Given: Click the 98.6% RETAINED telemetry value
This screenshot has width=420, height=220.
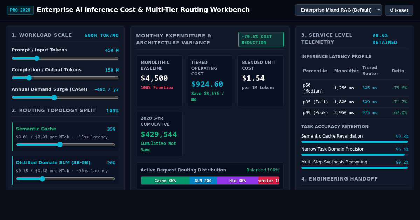Looking at the screenshot, I should [x=385, y=39].
